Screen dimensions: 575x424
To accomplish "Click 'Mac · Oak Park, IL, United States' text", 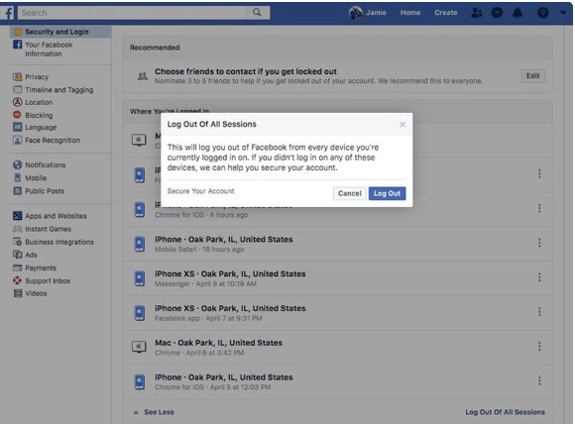I will coord(218,343).
